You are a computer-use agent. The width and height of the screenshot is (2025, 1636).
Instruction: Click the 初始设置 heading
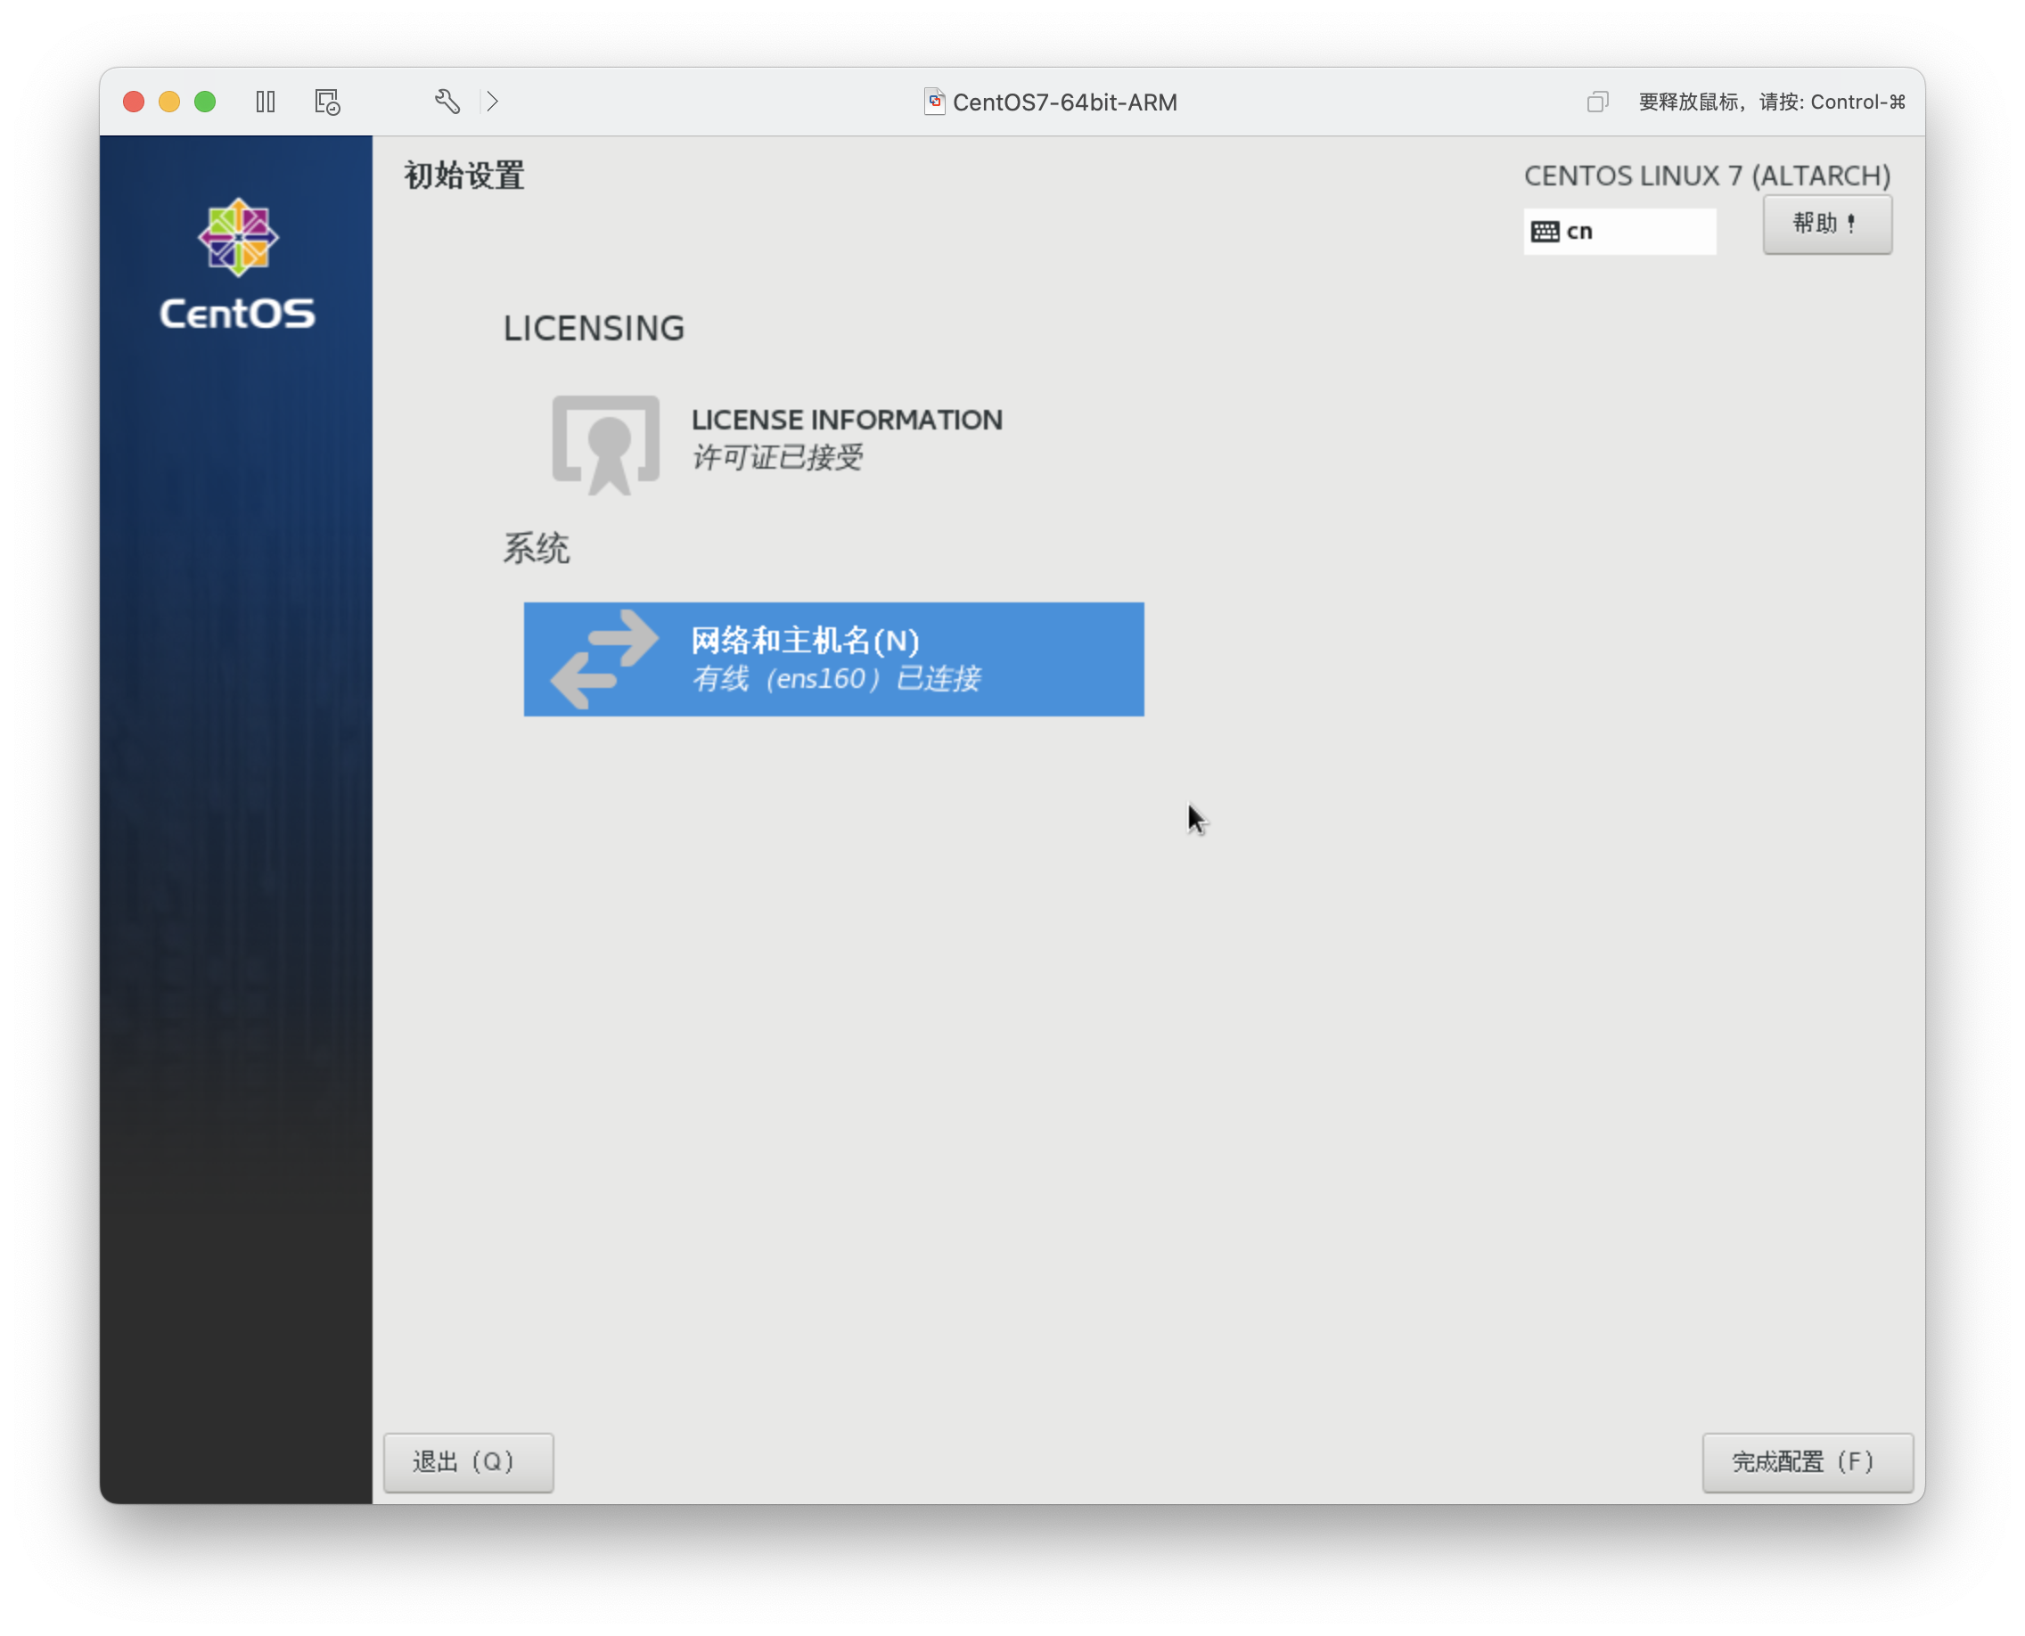click(x=463, y=176)
